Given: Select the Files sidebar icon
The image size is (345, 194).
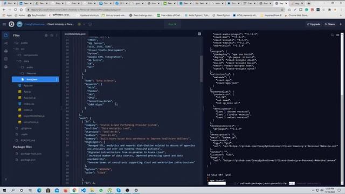Looking at the screenshot, I should [x=6, y=35].
